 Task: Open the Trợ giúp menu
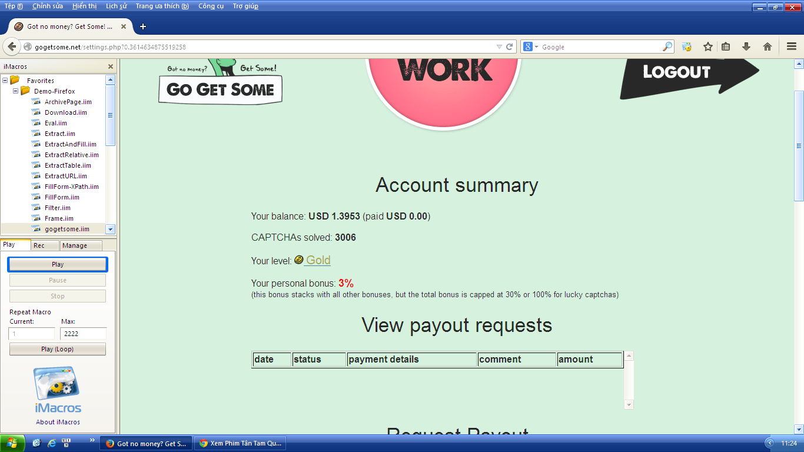tap(245, 6)
